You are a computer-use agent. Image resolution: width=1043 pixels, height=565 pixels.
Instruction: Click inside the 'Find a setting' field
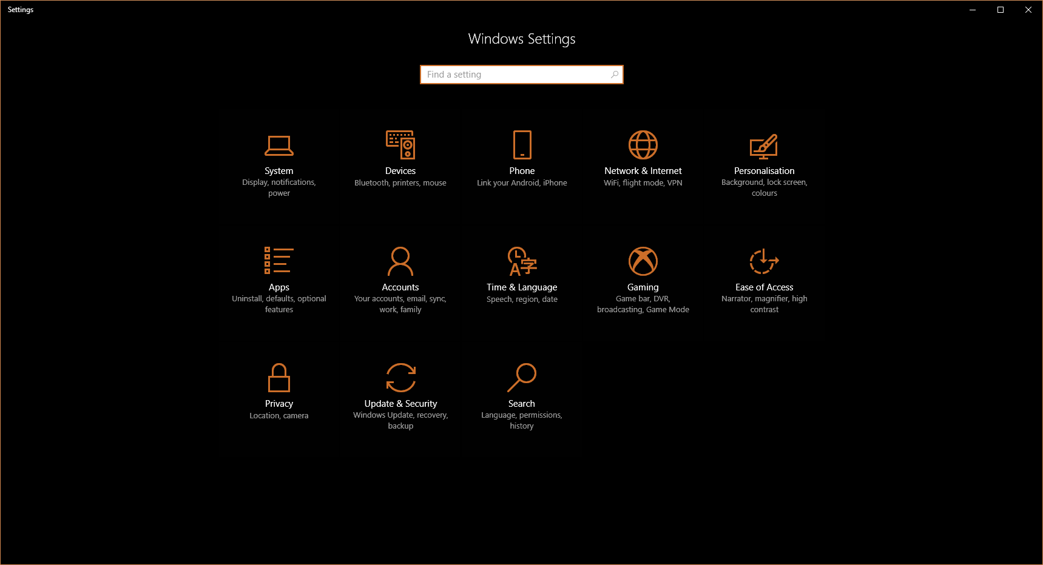point(522,75)
